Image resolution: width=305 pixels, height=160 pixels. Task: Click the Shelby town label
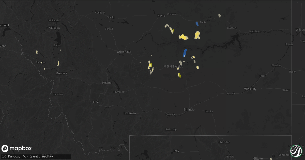pos(111,17)
